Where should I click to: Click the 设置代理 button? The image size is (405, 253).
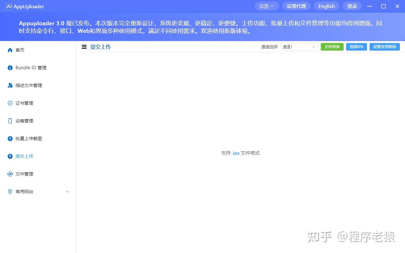click(296, 6)
